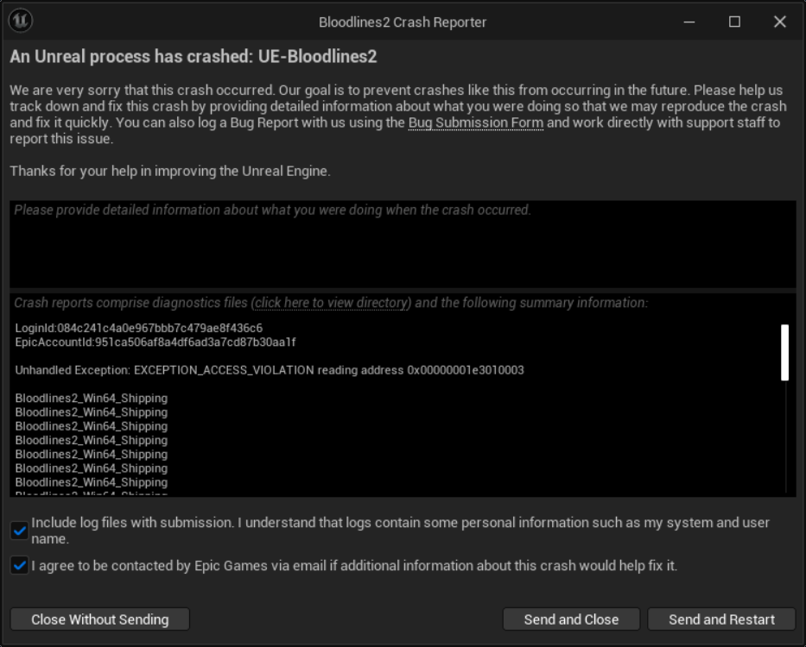Click the Unreal Engine logo icon
Image resolution: width=806 pixels, height=647 pixels.
click(20, 21)
